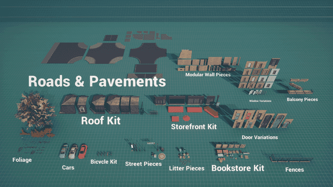
Task: Select the Storefront Kit text label
Action: [194, 127]
